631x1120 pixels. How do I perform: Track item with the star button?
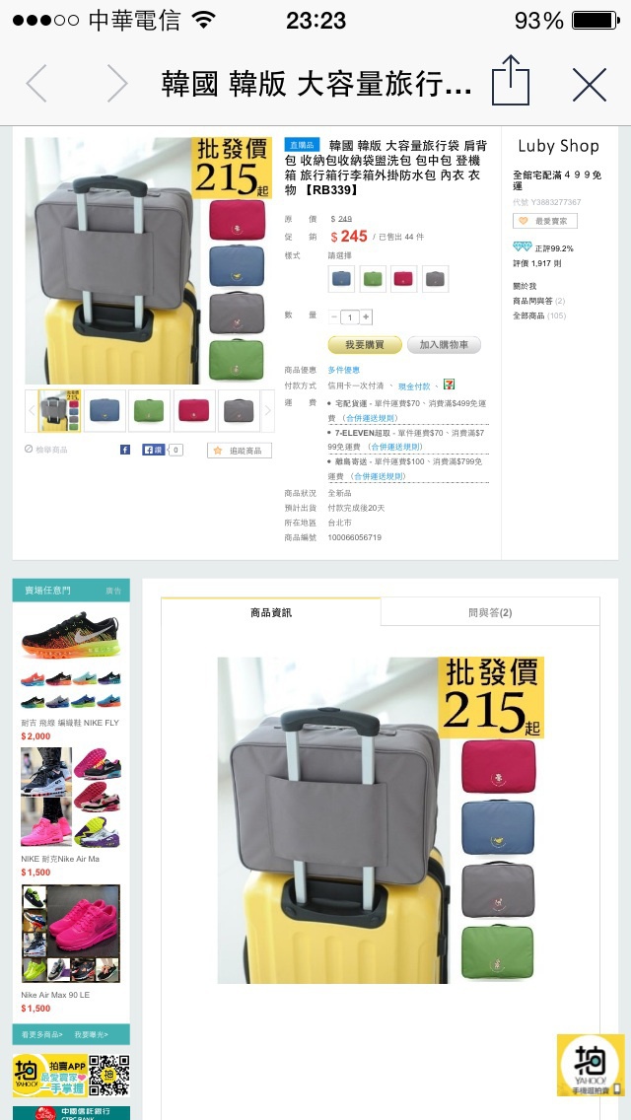(x=240, y=451)
